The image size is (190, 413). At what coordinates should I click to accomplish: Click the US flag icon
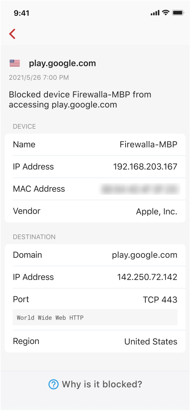15,63
